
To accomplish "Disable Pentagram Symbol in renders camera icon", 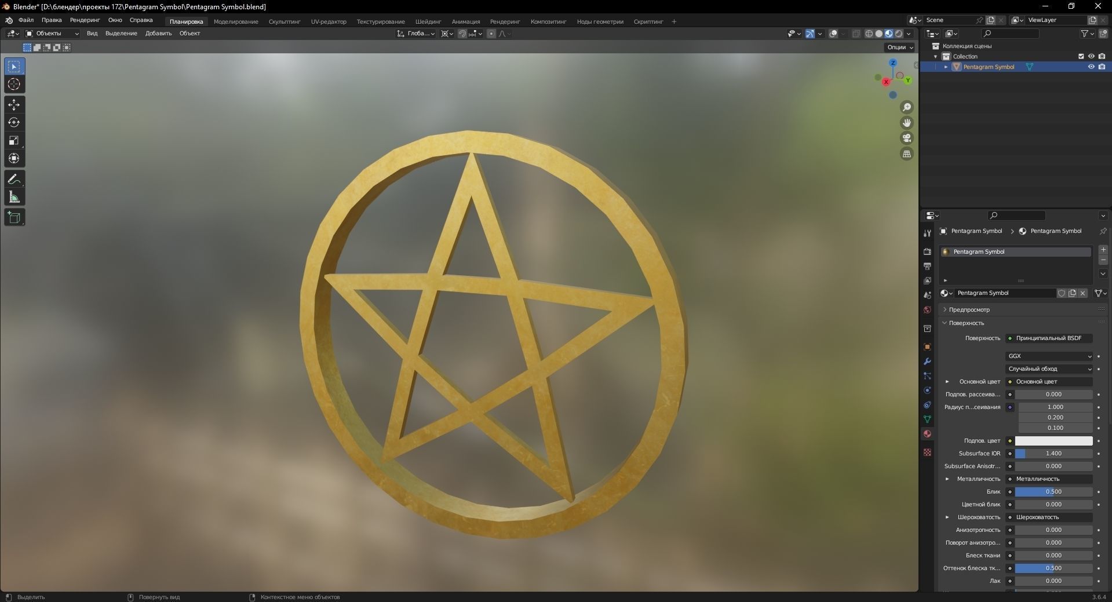I will click(1102, 67).
